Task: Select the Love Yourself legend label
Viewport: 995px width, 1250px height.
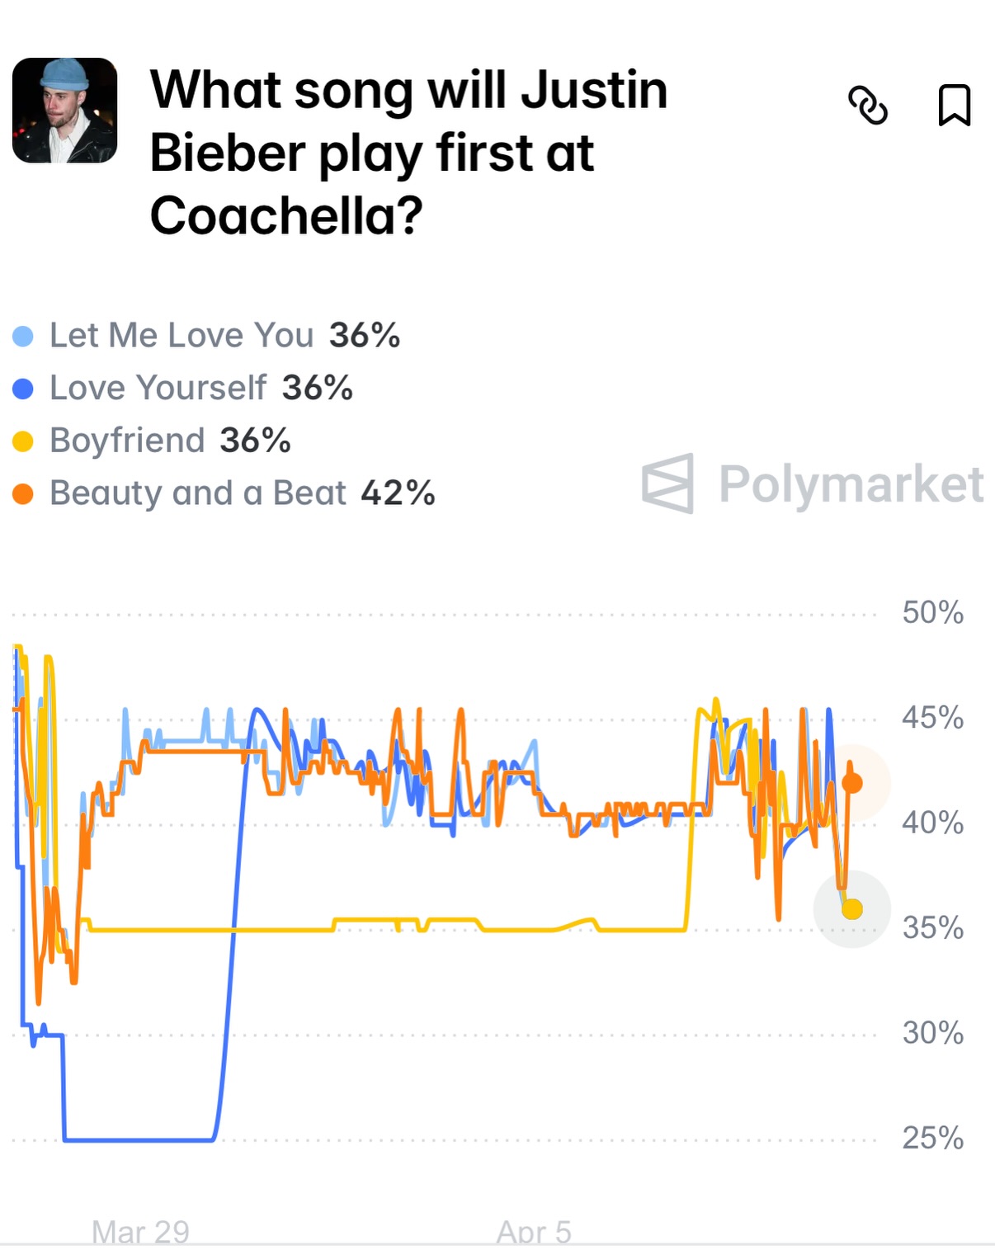Action: (x=158, y=388)
